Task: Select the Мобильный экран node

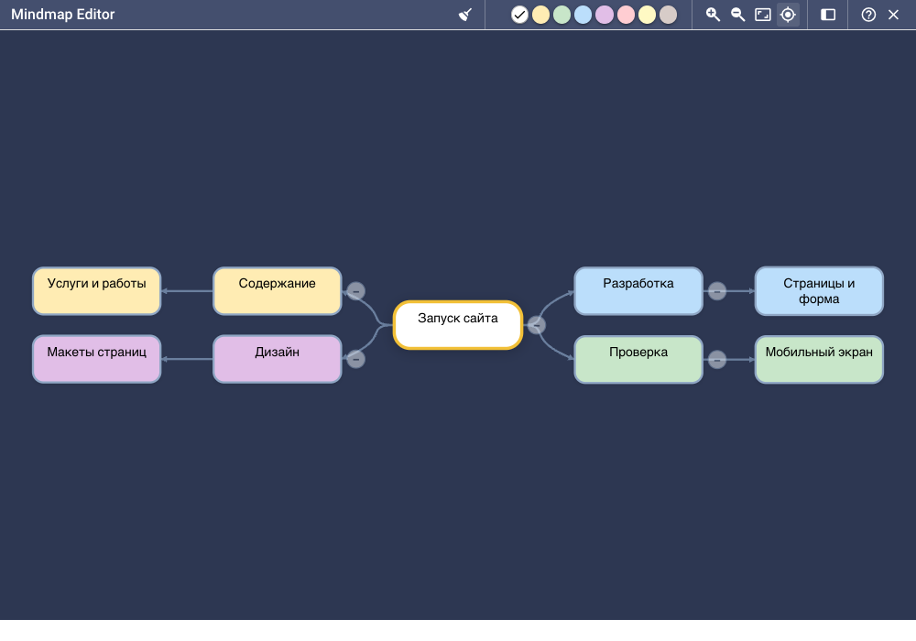Action: coord(819,360)
